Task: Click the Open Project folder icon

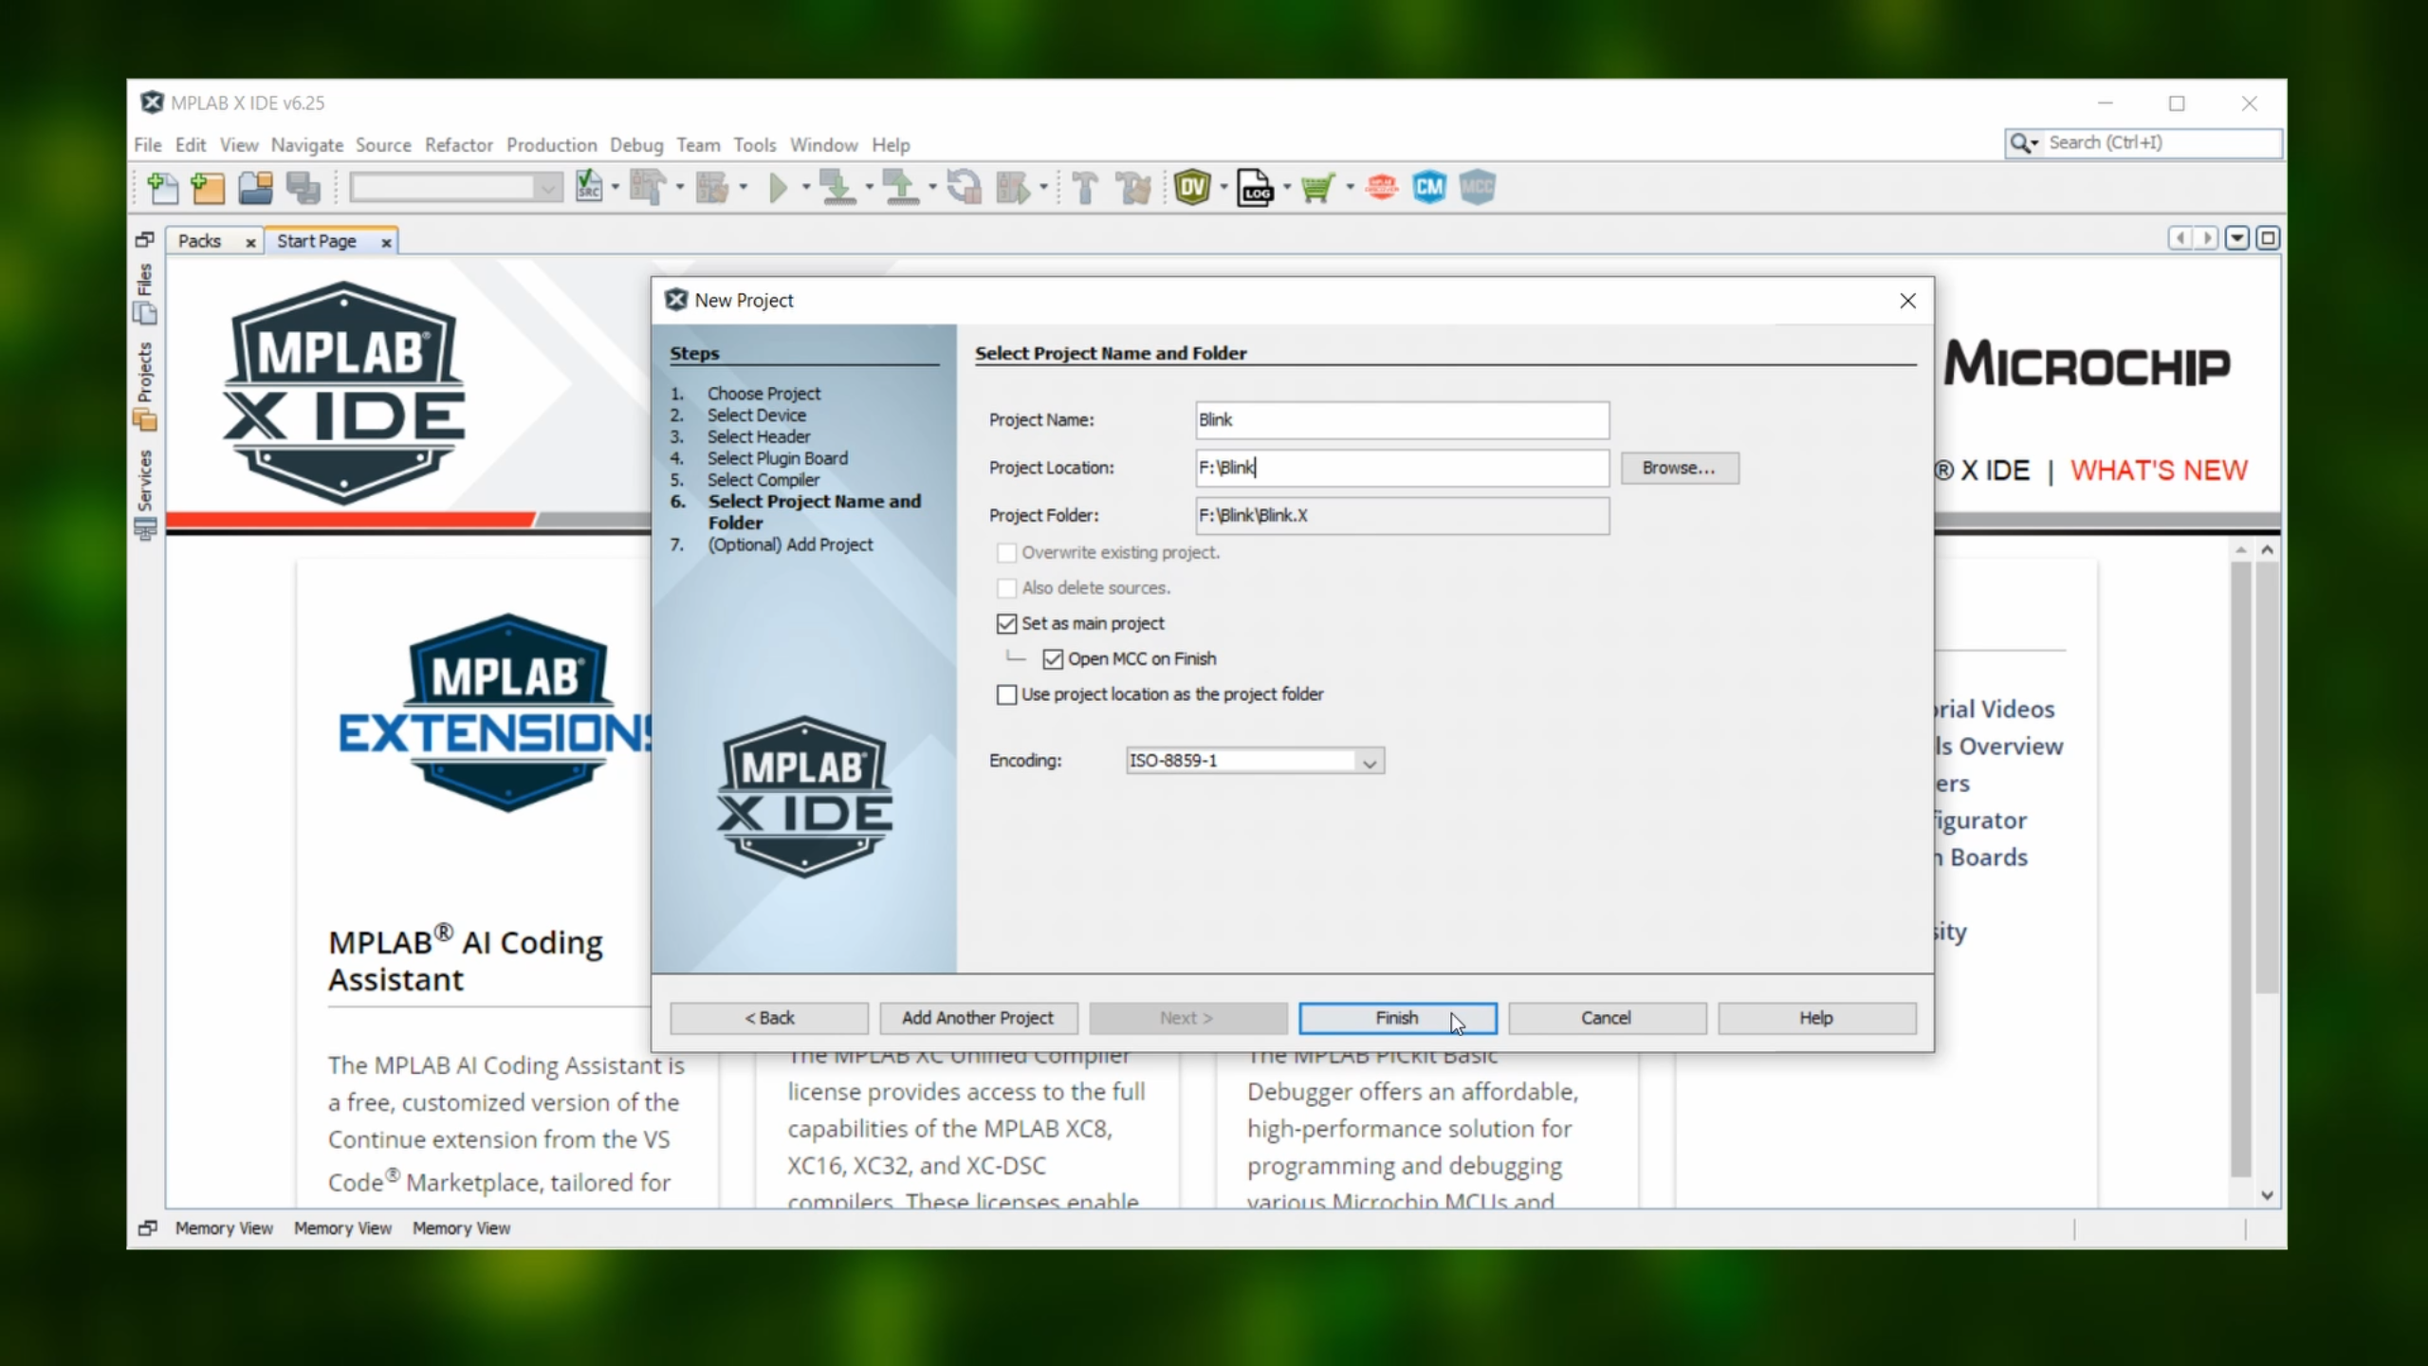Action: click(255, 188)
